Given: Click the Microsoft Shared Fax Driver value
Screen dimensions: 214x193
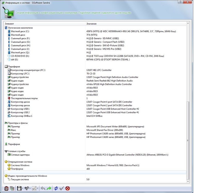Looking at the screenshot, I should point(105,130).
